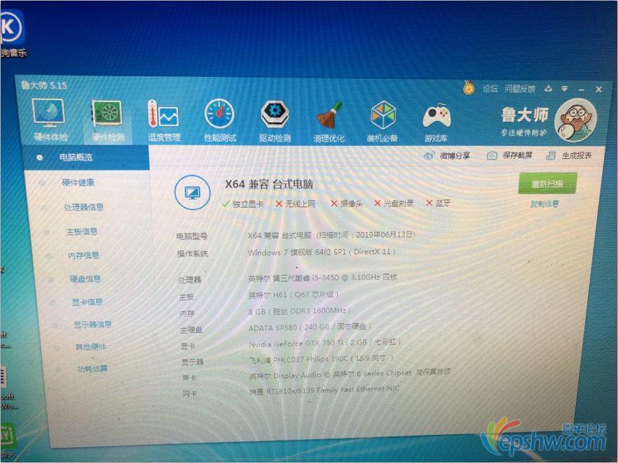
Task: Click the weibo share icon
Action: coord(429,156)
